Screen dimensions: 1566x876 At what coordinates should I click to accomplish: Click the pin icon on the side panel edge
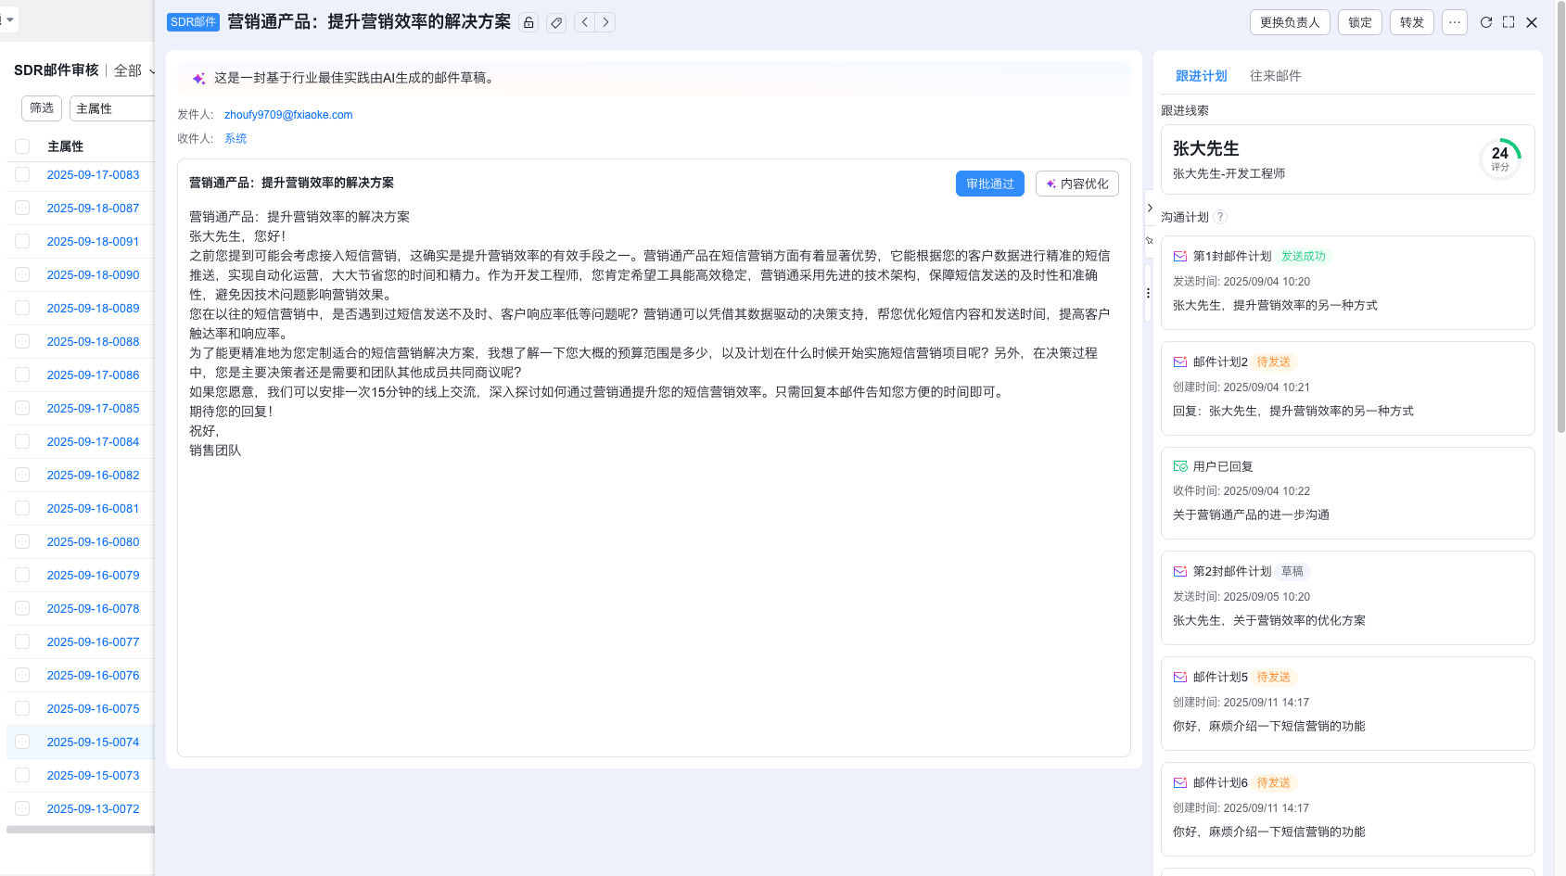tap(1150, 240)
